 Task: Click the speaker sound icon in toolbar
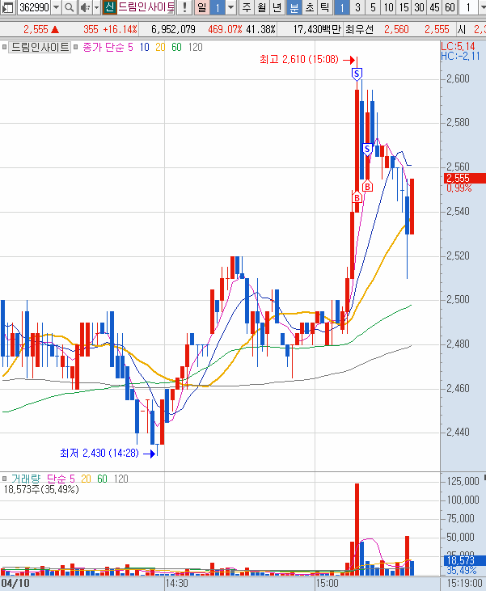click(84, 8)
